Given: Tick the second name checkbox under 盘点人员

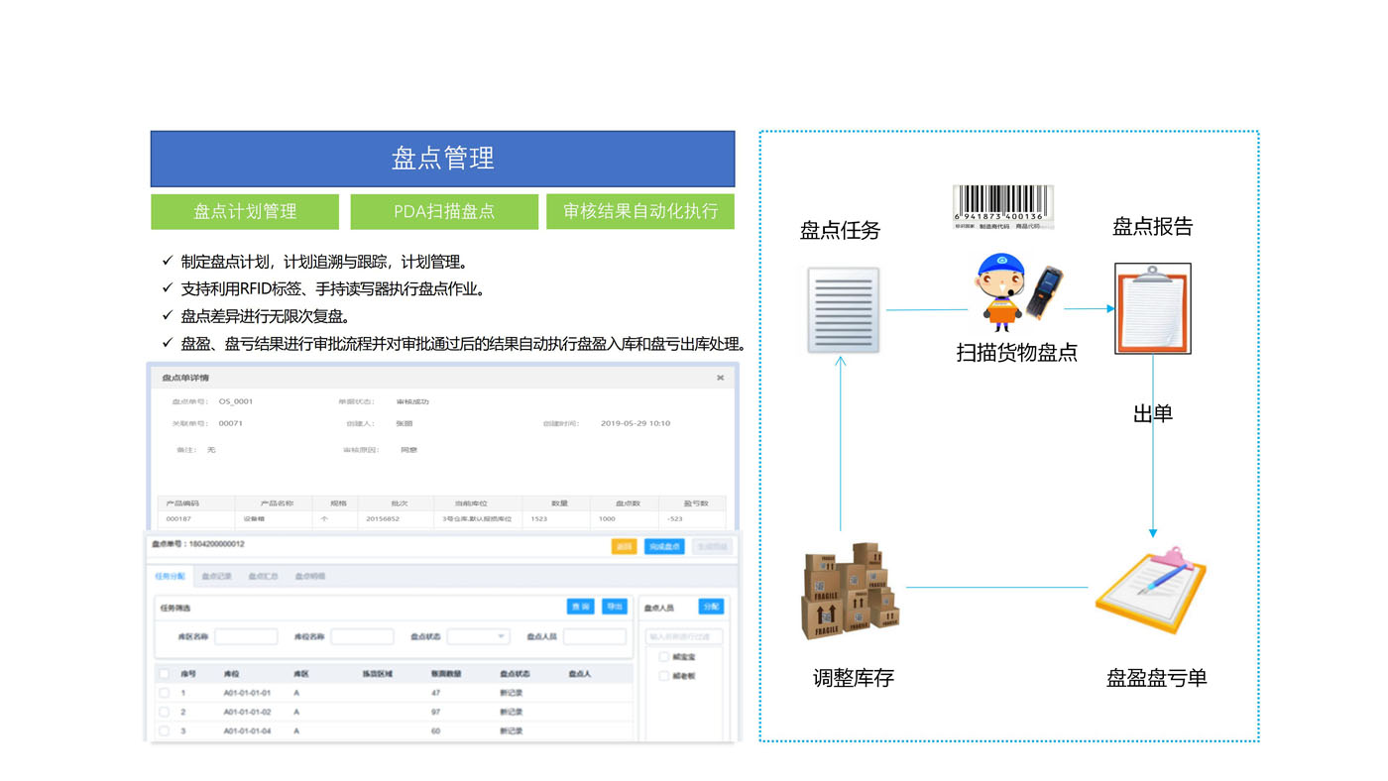Looking at the screenshot, I should click(664, 676).
